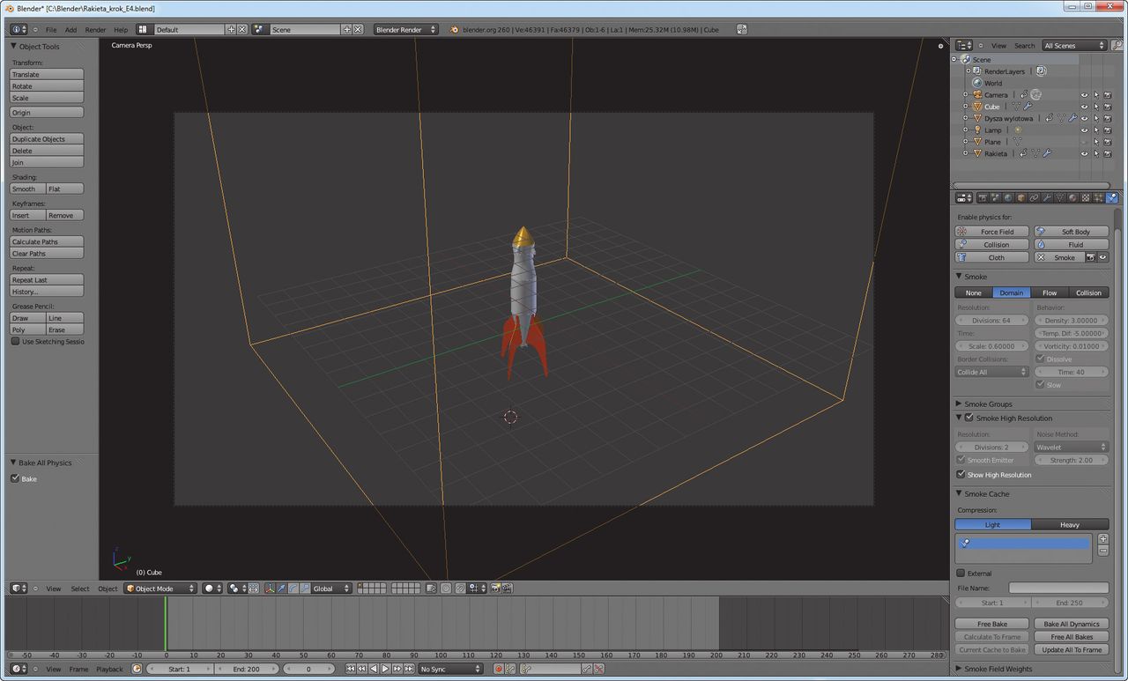Open the Object Constraints chain tab
1128x681 pixels.
[x=1034, y=198]
